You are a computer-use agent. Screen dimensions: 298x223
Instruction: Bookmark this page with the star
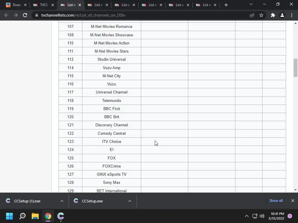pos(261,15)
